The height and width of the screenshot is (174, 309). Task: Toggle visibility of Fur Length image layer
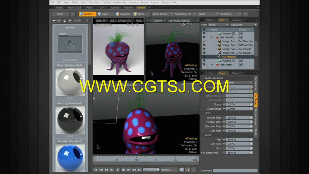point(204,49)
